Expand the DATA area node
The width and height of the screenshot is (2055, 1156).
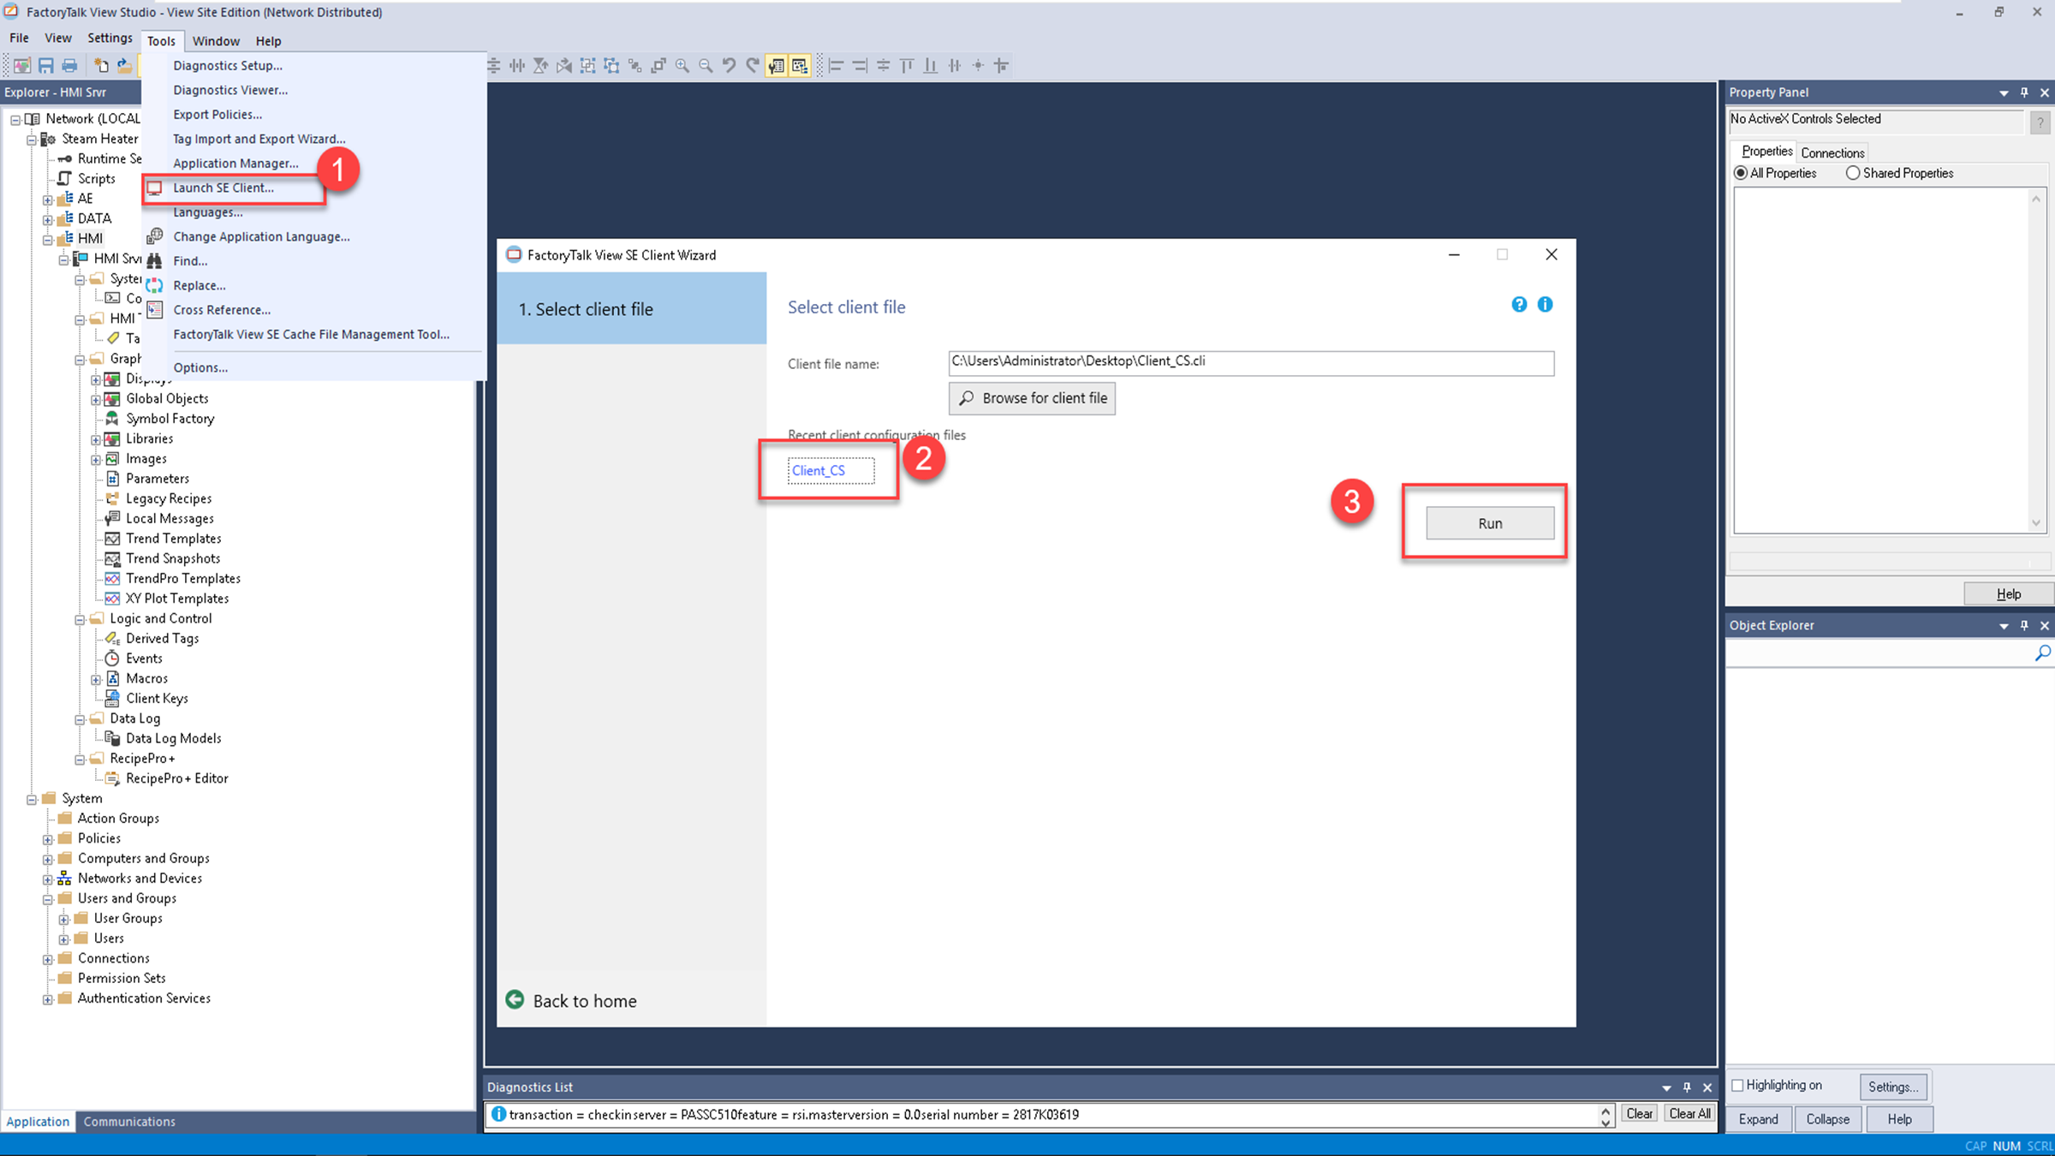click(x=48, y=219)
